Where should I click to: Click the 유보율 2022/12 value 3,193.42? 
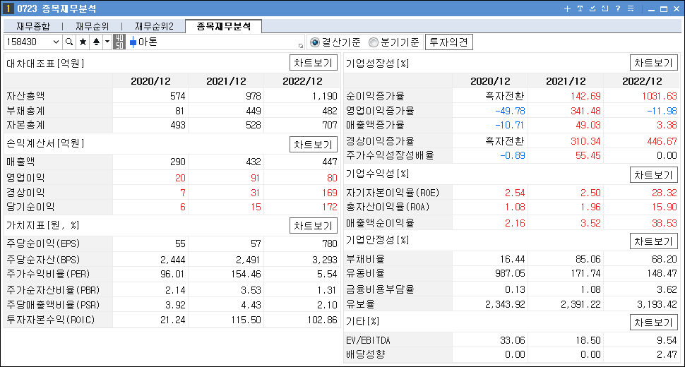[x=657, y=304]
